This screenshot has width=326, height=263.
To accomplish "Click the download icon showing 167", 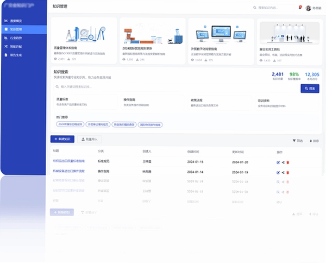I will click(274, 60).
